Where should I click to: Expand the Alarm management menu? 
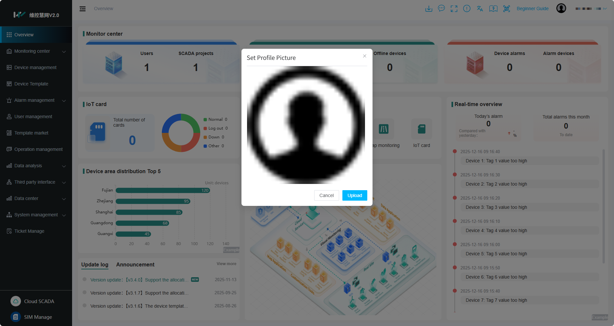(36, 100)
